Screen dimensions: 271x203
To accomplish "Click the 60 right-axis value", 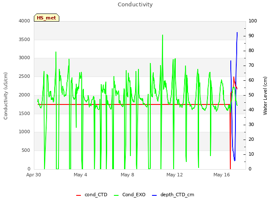I will [x=251, y=80].
